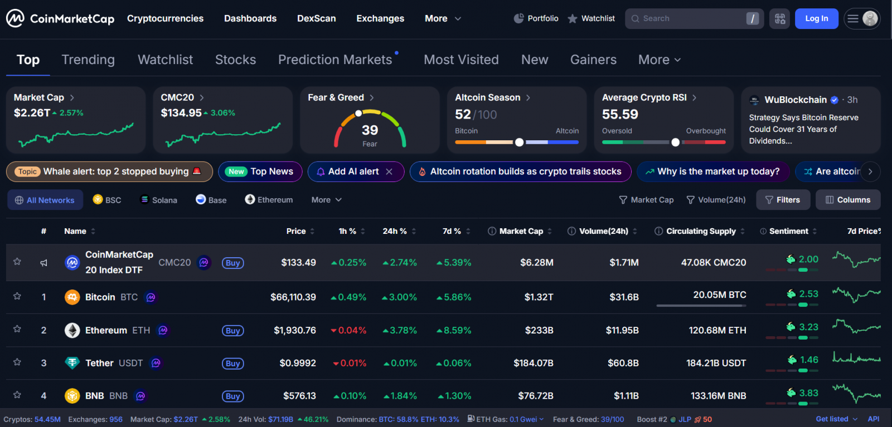Click the CoinMarketCap logo
The height and width of the screenshot is (427, 892).
coord(60,18)
